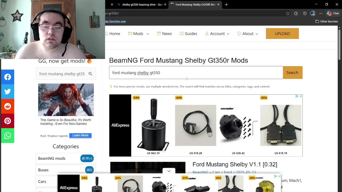Image resolution: width=342 pixels, height=192 pixels.
Task: Open shifter knob product US $63.19
Action: pyautogui.click(x=153, y=125)
